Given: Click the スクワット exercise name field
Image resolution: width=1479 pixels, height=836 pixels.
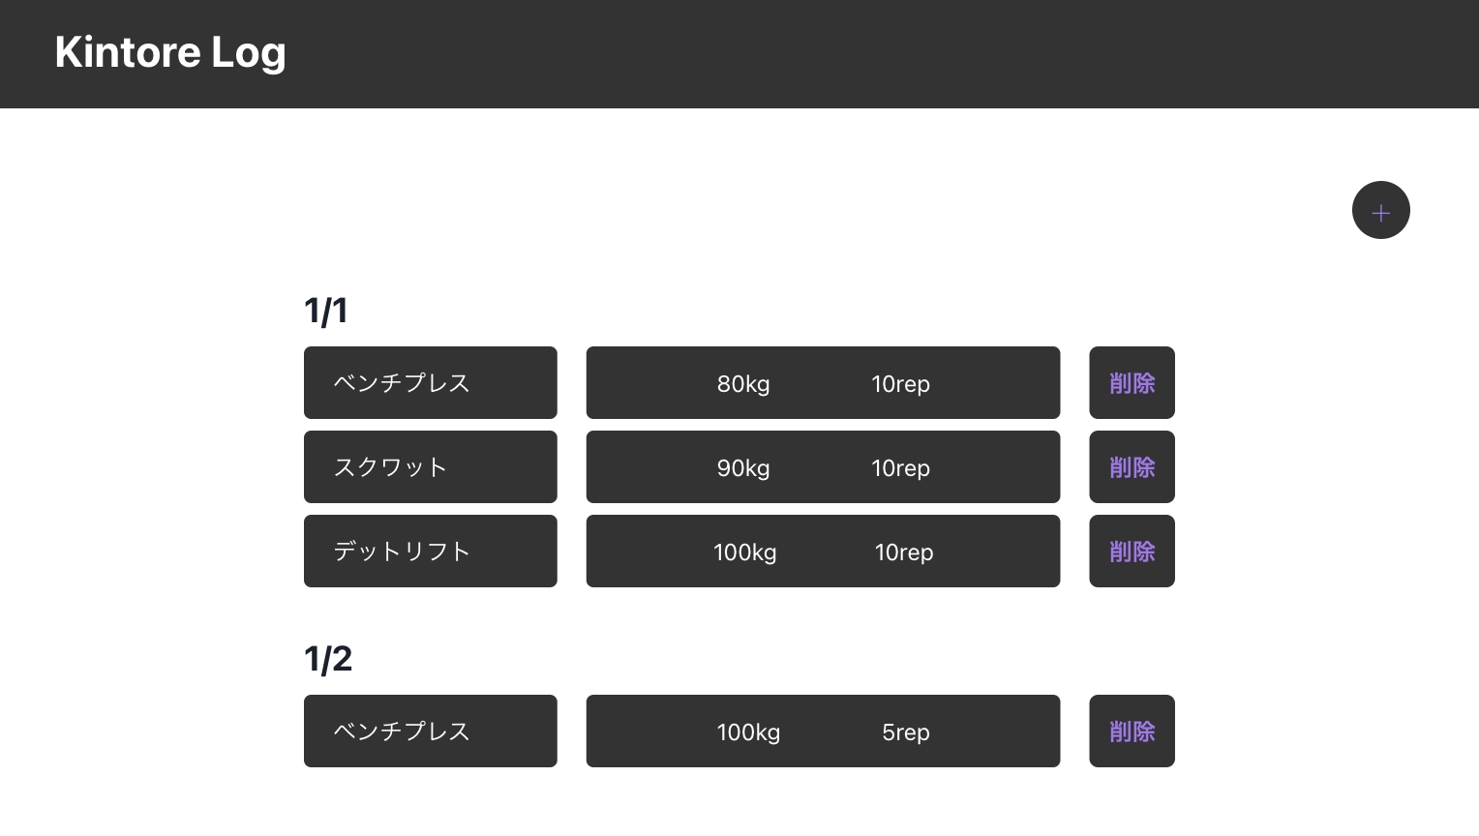Looking at the screenshot, I should tap(430, 467).
